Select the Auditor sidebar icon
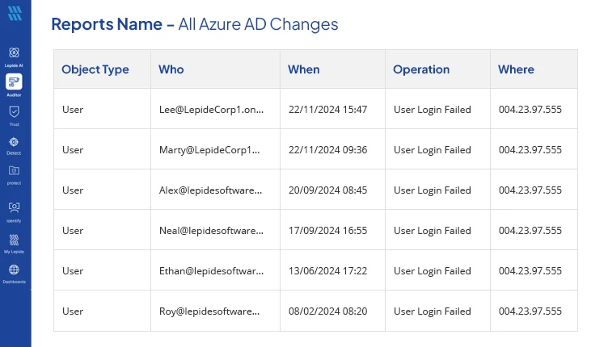591x347 pixels. click(x=14, y=82)
